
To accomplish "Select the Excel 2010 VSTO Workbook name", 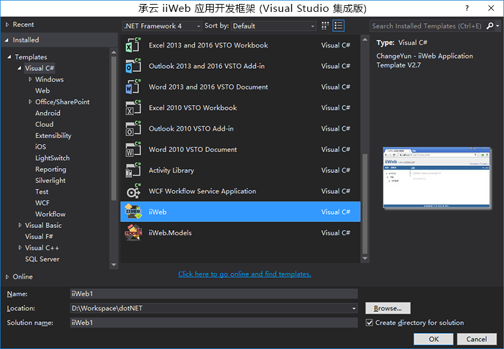I will point(193,108).
